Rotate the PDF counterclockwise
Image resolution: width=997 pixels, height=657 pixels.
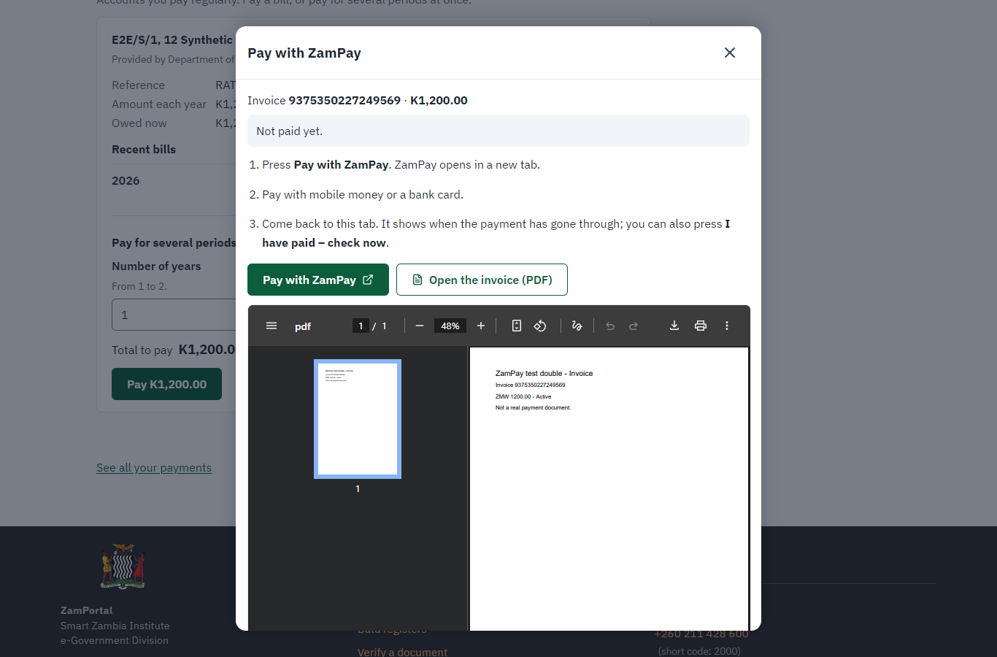540,326
